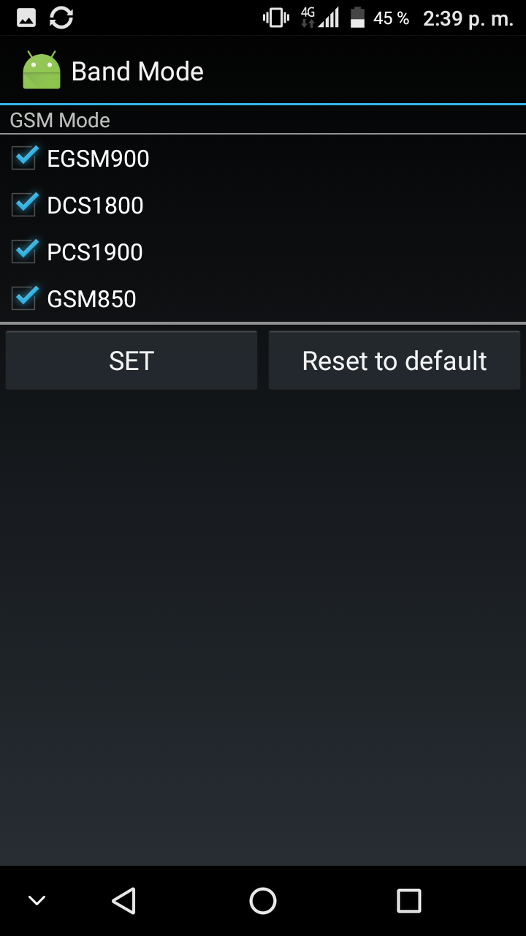Tap the vibrate mode status icon

(x=276, y=18)
